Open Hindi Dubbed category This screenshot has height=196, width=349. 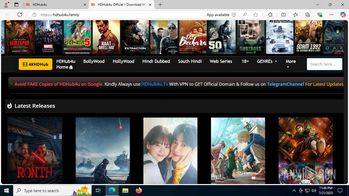click(x=156, y=61)
